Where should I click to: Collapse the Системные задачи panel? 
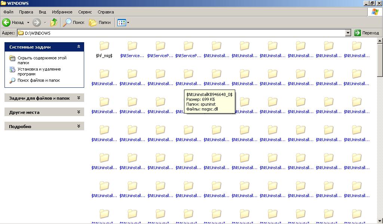click(79, 47)
